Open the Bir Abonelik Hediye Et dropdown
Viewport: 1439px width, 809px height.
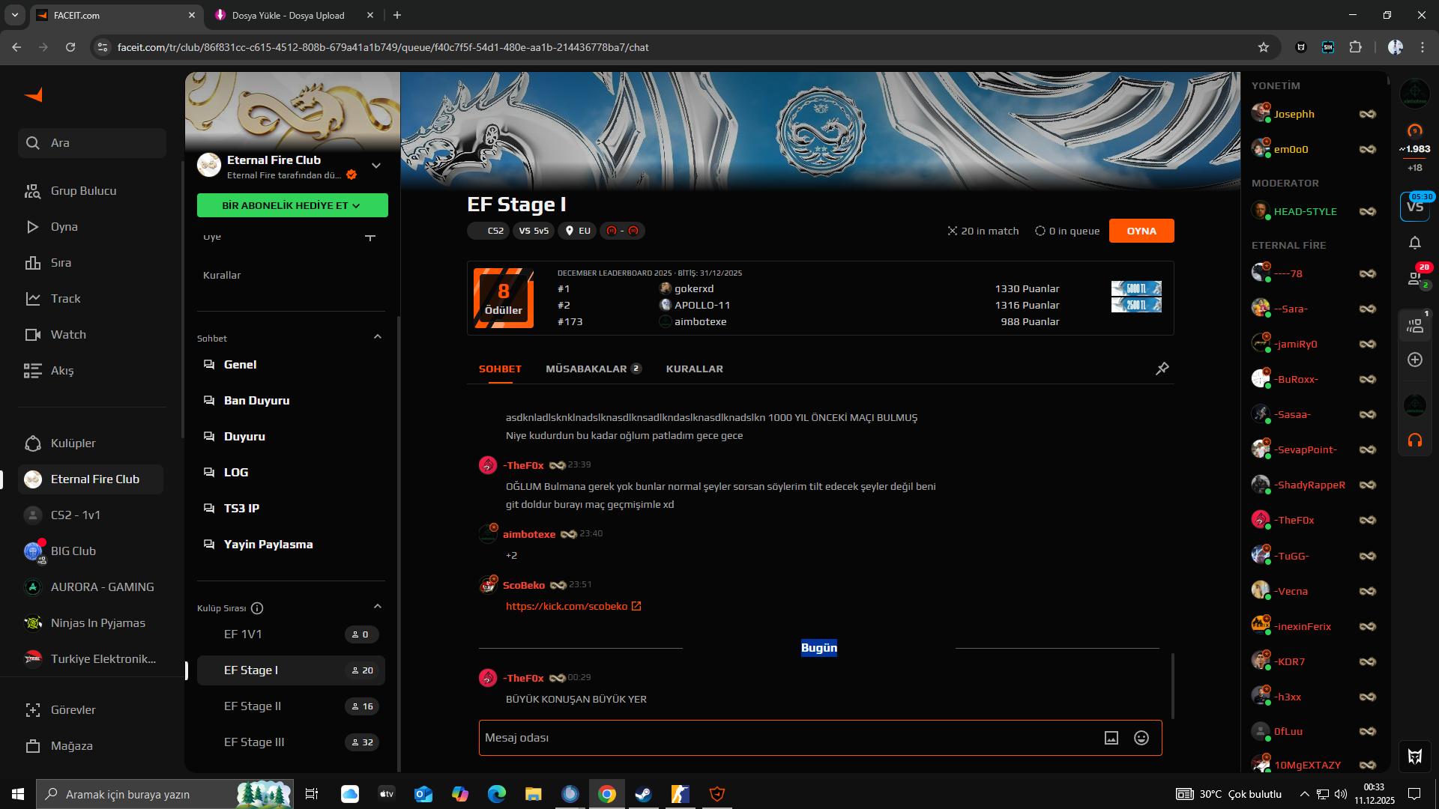(292, 205)
